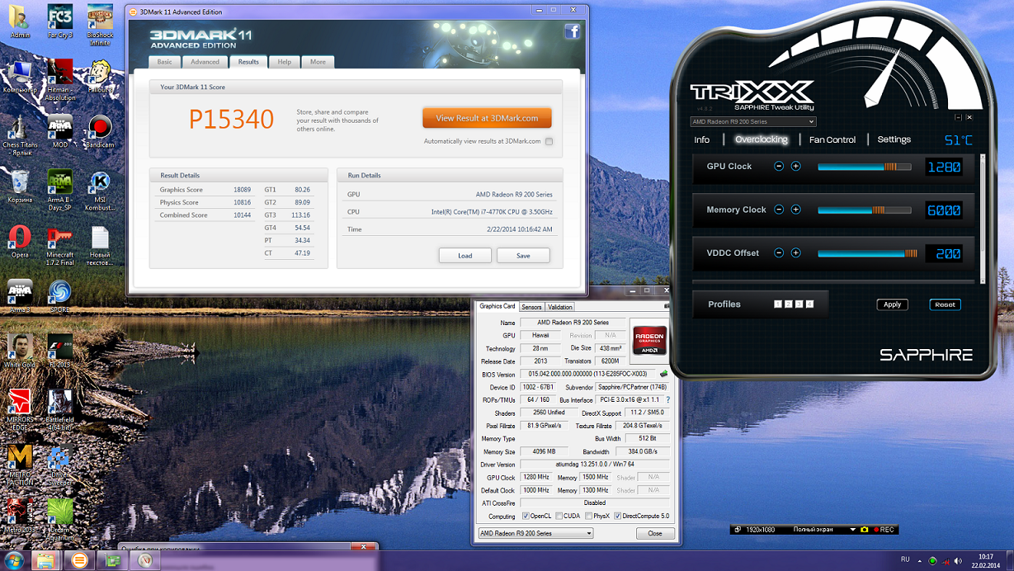Open the Новый текстовый document icon

point(100,245)
